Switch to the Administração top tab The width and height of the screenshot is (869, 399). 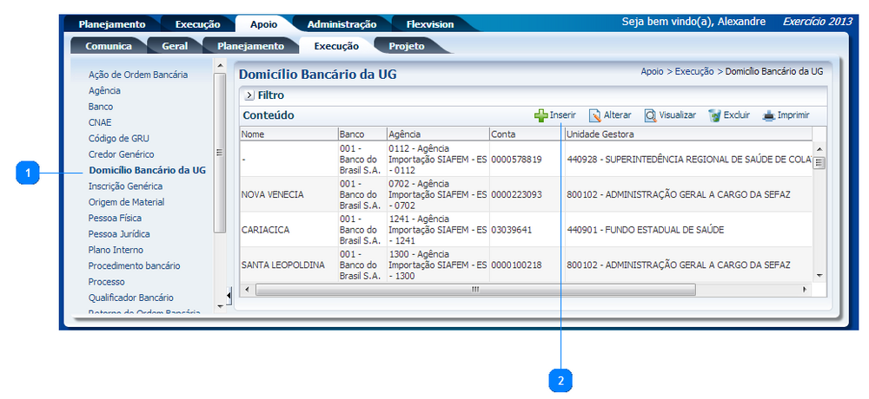[x=342, y=24]
